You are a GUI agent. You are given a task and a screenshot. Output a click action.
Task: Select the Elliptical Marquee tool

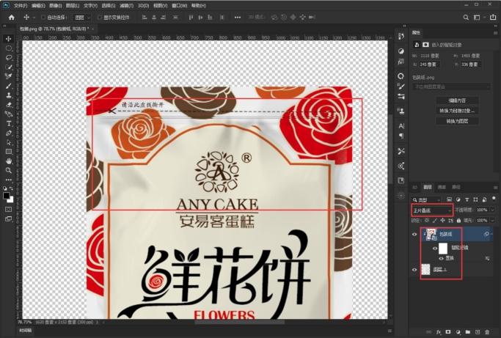(9, 48)
